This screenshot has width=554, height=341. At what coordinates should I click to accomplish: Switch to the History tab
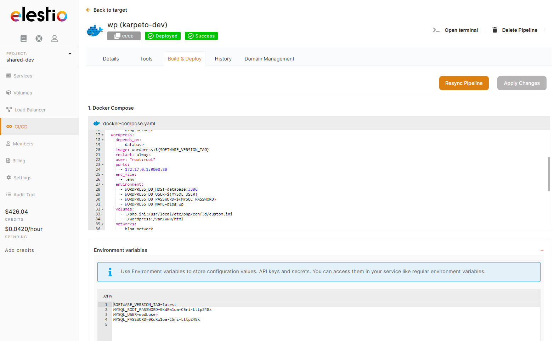(x=223, y=59)
